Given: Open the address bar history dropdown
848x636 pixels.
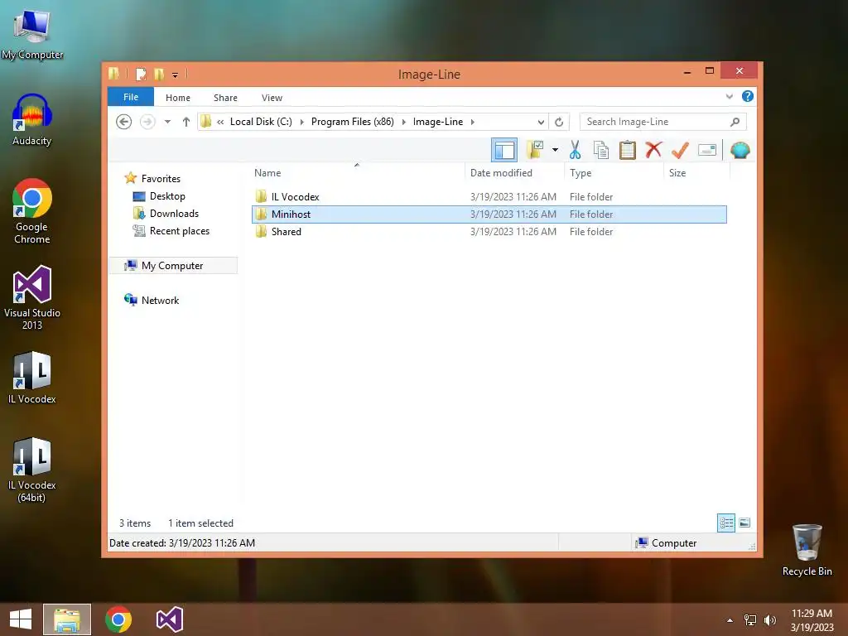Looking at the screenshot, I should 541,122.
